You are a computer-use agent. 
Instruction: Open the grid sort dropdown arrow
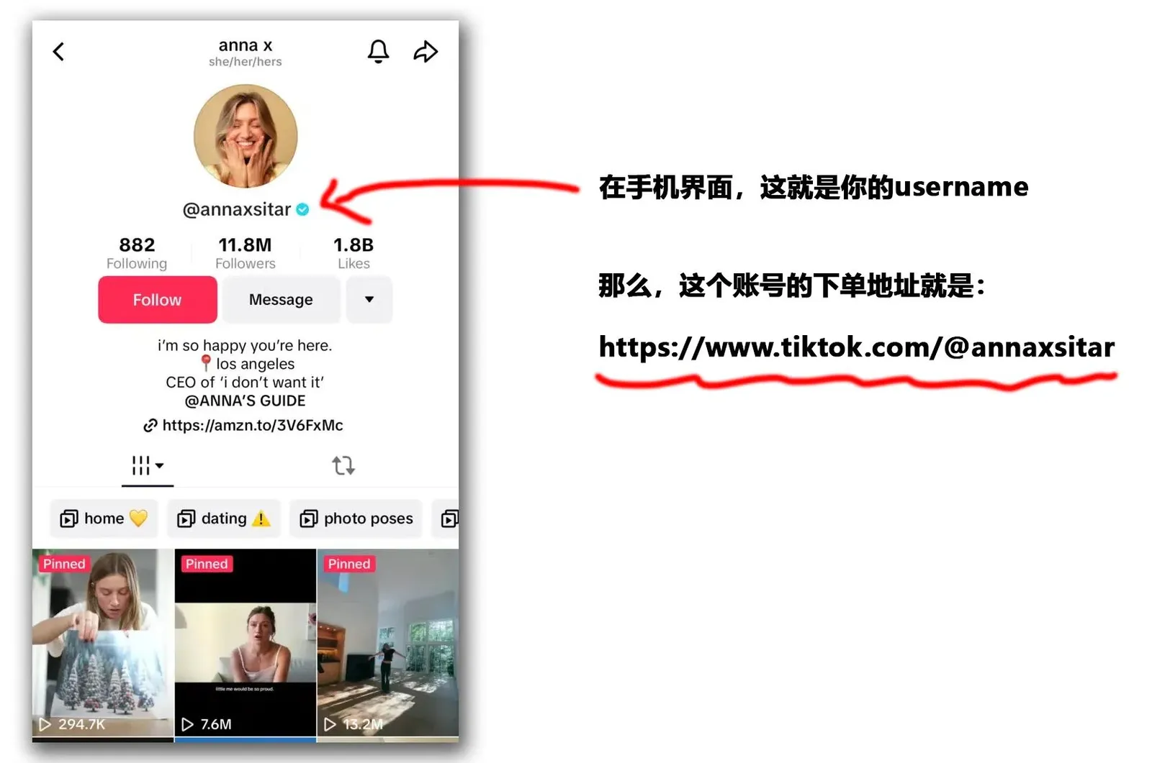click(160, 465)
